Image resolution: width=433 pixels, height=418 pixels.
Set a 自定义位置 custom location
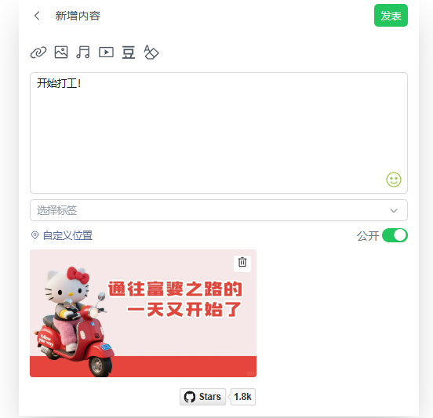click(67, 235)
